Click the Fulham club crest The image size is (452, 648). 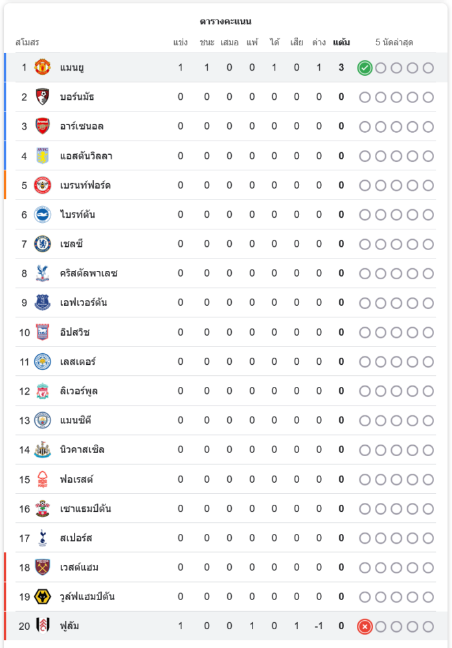point(43,627)
